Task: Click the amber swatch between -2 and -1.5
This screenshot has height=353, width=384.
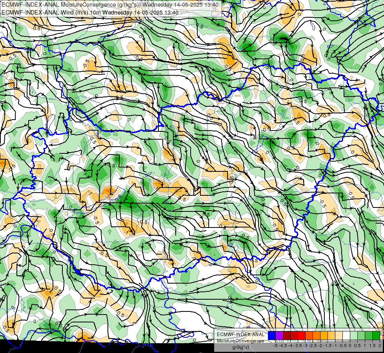Action: (324, 336)
